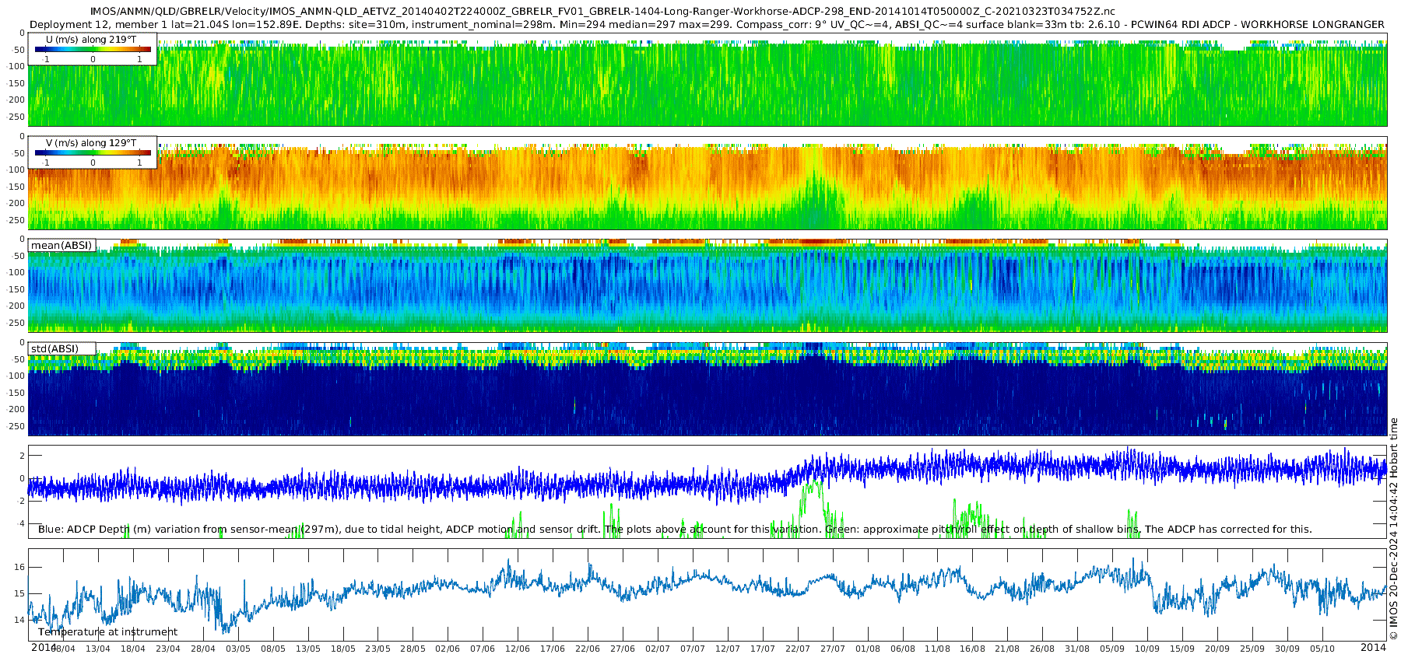
Task: Click the 07/07 date tick label
Action: point(693,649)
